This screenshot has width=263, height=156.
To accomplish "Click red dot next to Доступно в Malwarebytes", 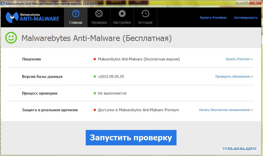I will (95, 110).
